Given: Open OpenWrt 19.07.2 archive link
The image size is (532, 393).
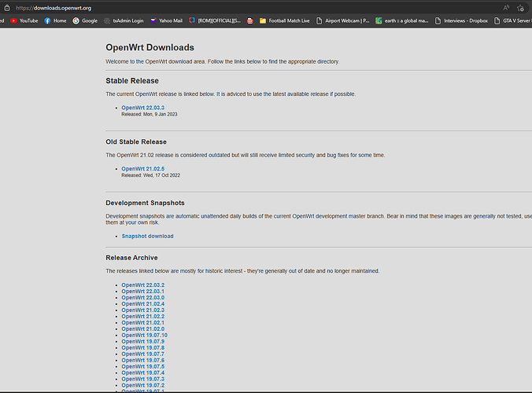Looking at the screenshot, I should click(x=143, y=385).
